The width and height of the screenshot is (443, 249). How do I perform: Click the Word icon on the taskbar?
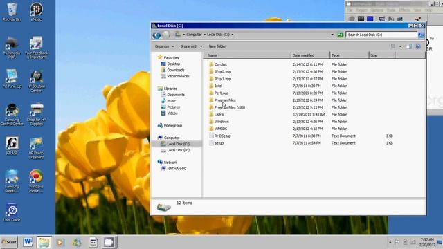tap(28, 242)
